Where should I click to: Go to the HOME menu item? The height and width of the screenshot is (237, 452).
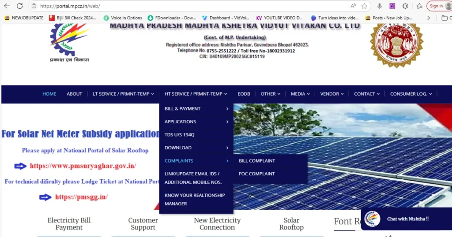(x=49, y=94)
